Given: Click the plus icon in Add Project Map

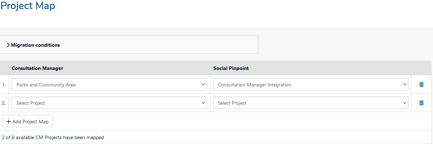Looking at the screenshot, I should 8,122.
